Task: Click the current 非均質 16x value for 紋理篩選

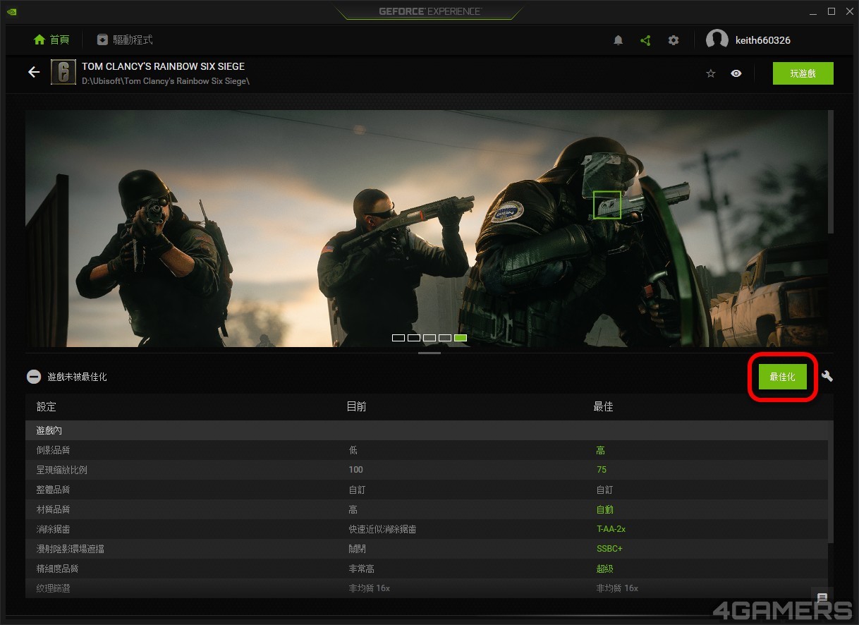Action: pyautogui.click(x=370, y=588)
